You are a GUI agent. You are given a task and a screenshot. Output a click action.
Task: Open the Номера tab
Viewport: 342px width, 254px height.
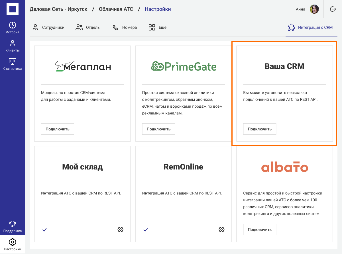click(x=125, y=28)
